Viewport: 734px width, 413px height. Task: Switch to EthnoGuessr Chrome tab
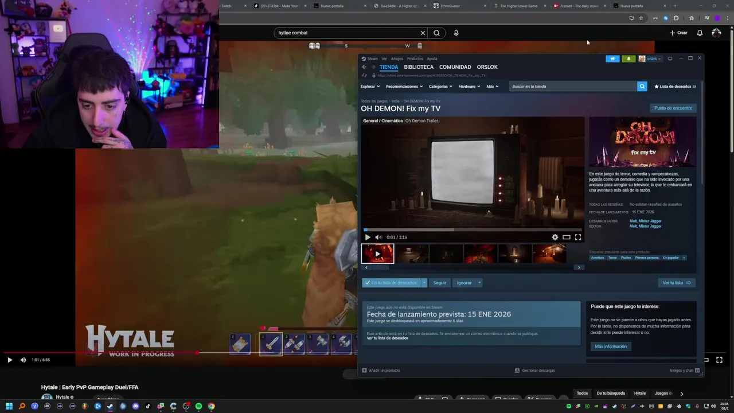coord(460,6)
